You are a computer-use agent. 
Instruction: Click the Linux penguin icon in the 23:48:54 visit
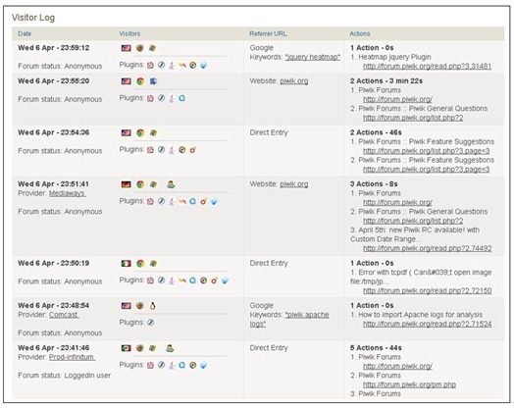(x=152, y=306)
